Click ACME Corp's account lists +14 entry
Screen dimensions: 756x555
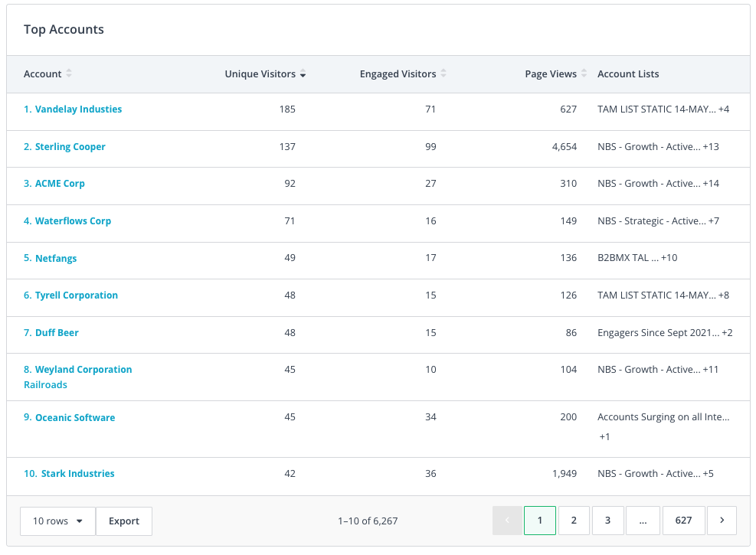tap(658, 184)
